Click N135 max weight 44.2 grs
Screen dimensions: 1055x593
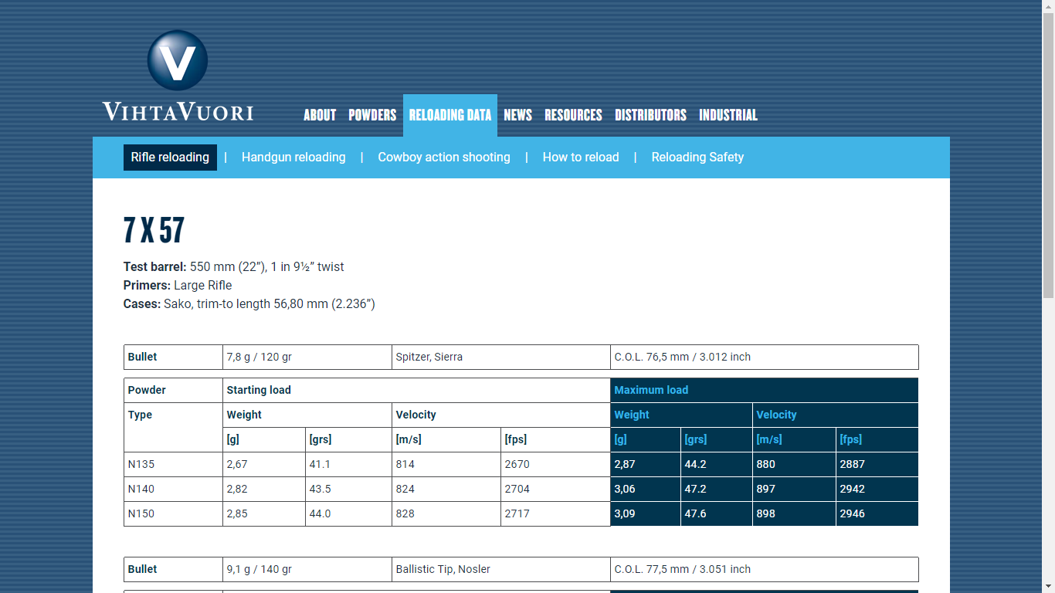[717, 465]
